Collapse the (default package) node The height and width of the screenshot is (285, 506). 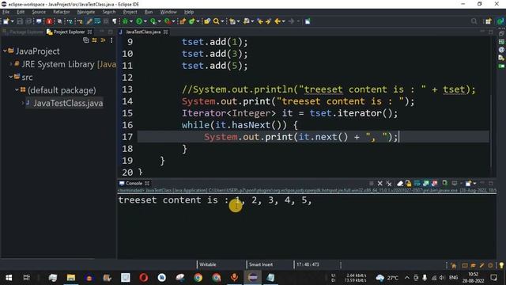(x=17, y=89)
